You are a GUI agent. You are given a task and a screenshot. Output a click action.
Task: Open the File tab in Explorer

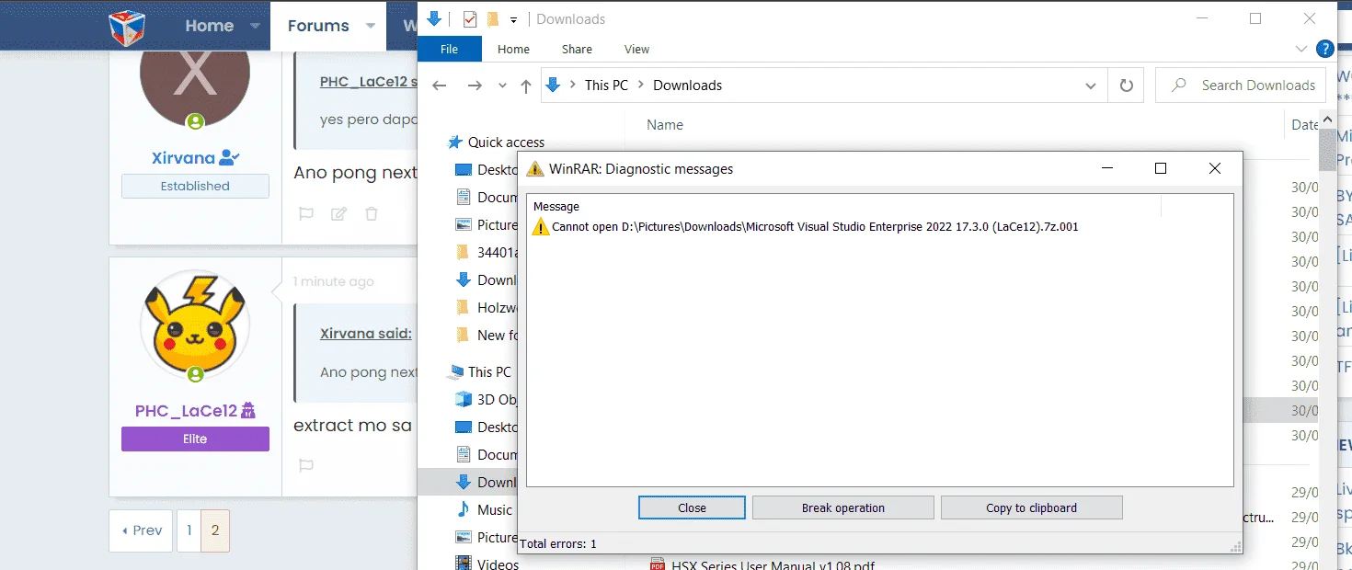pos(450,49)
